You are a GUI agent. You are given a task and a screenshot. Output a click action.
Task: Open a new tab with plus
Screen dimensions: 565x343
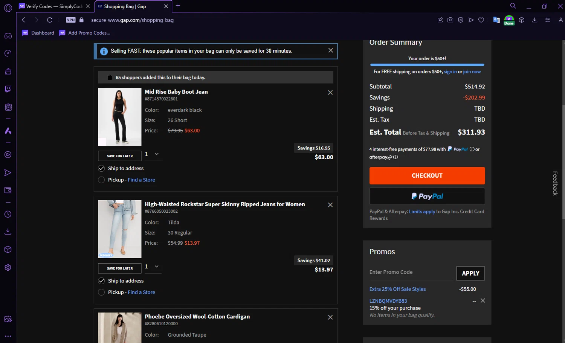click(178, 6)
